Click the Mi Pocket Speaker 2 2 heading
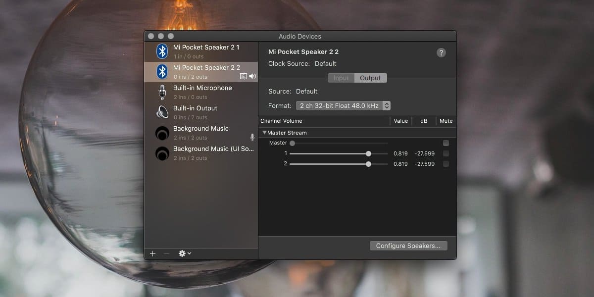The height and width of the screenshot is (297, 594). (303, 51)
